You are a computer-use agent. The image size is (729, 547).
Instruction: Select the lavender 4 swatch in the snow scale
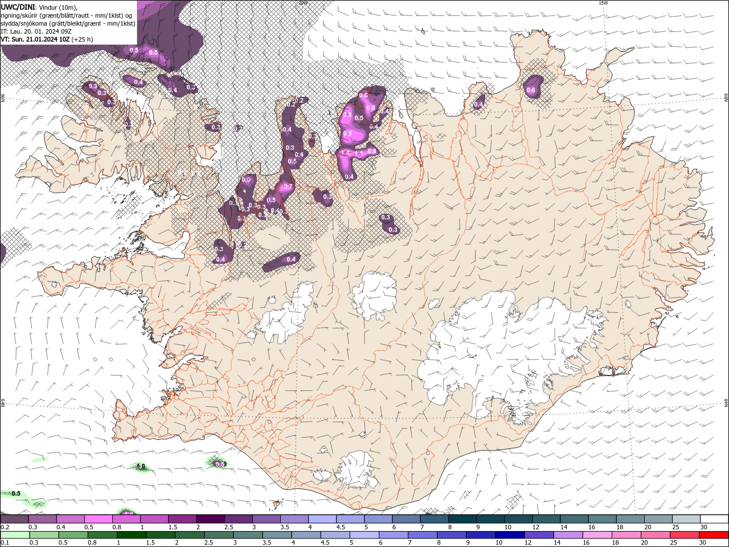(x=322, y=519)
